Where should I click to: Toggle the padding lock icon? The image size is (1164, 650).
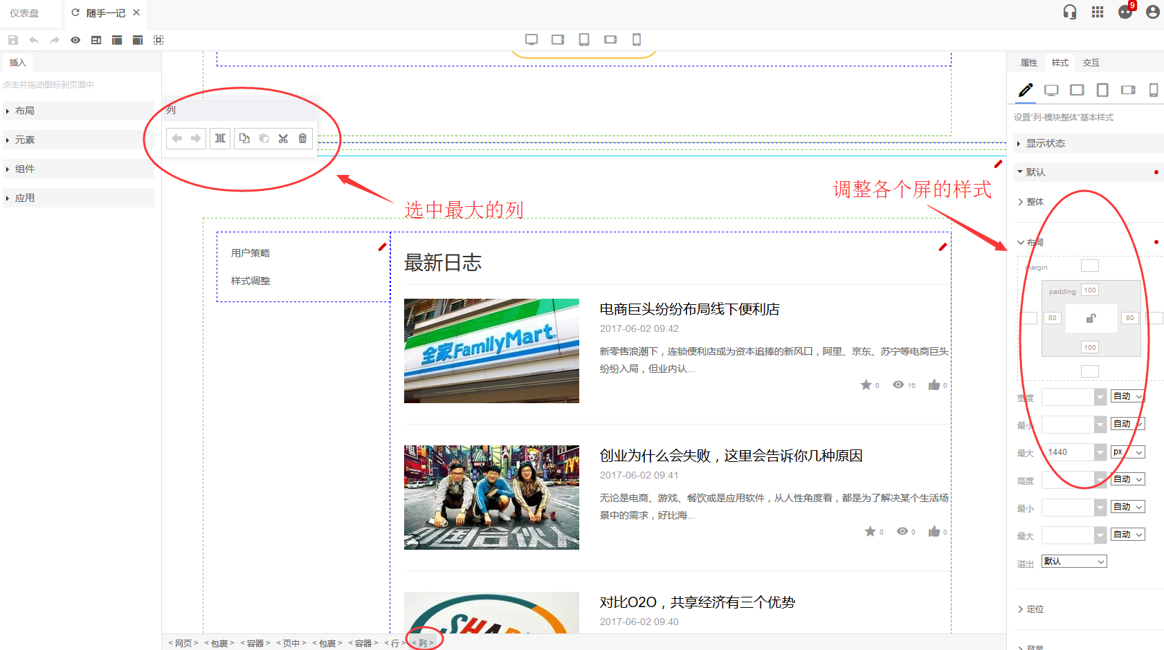point(1091,318)
